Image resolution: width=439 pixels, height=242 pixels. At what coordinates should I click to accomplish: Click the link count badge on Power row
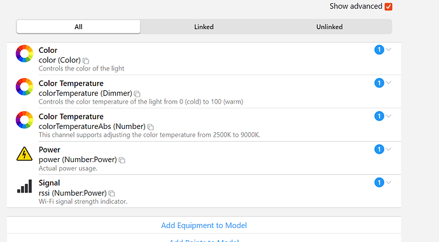(379, 149)
